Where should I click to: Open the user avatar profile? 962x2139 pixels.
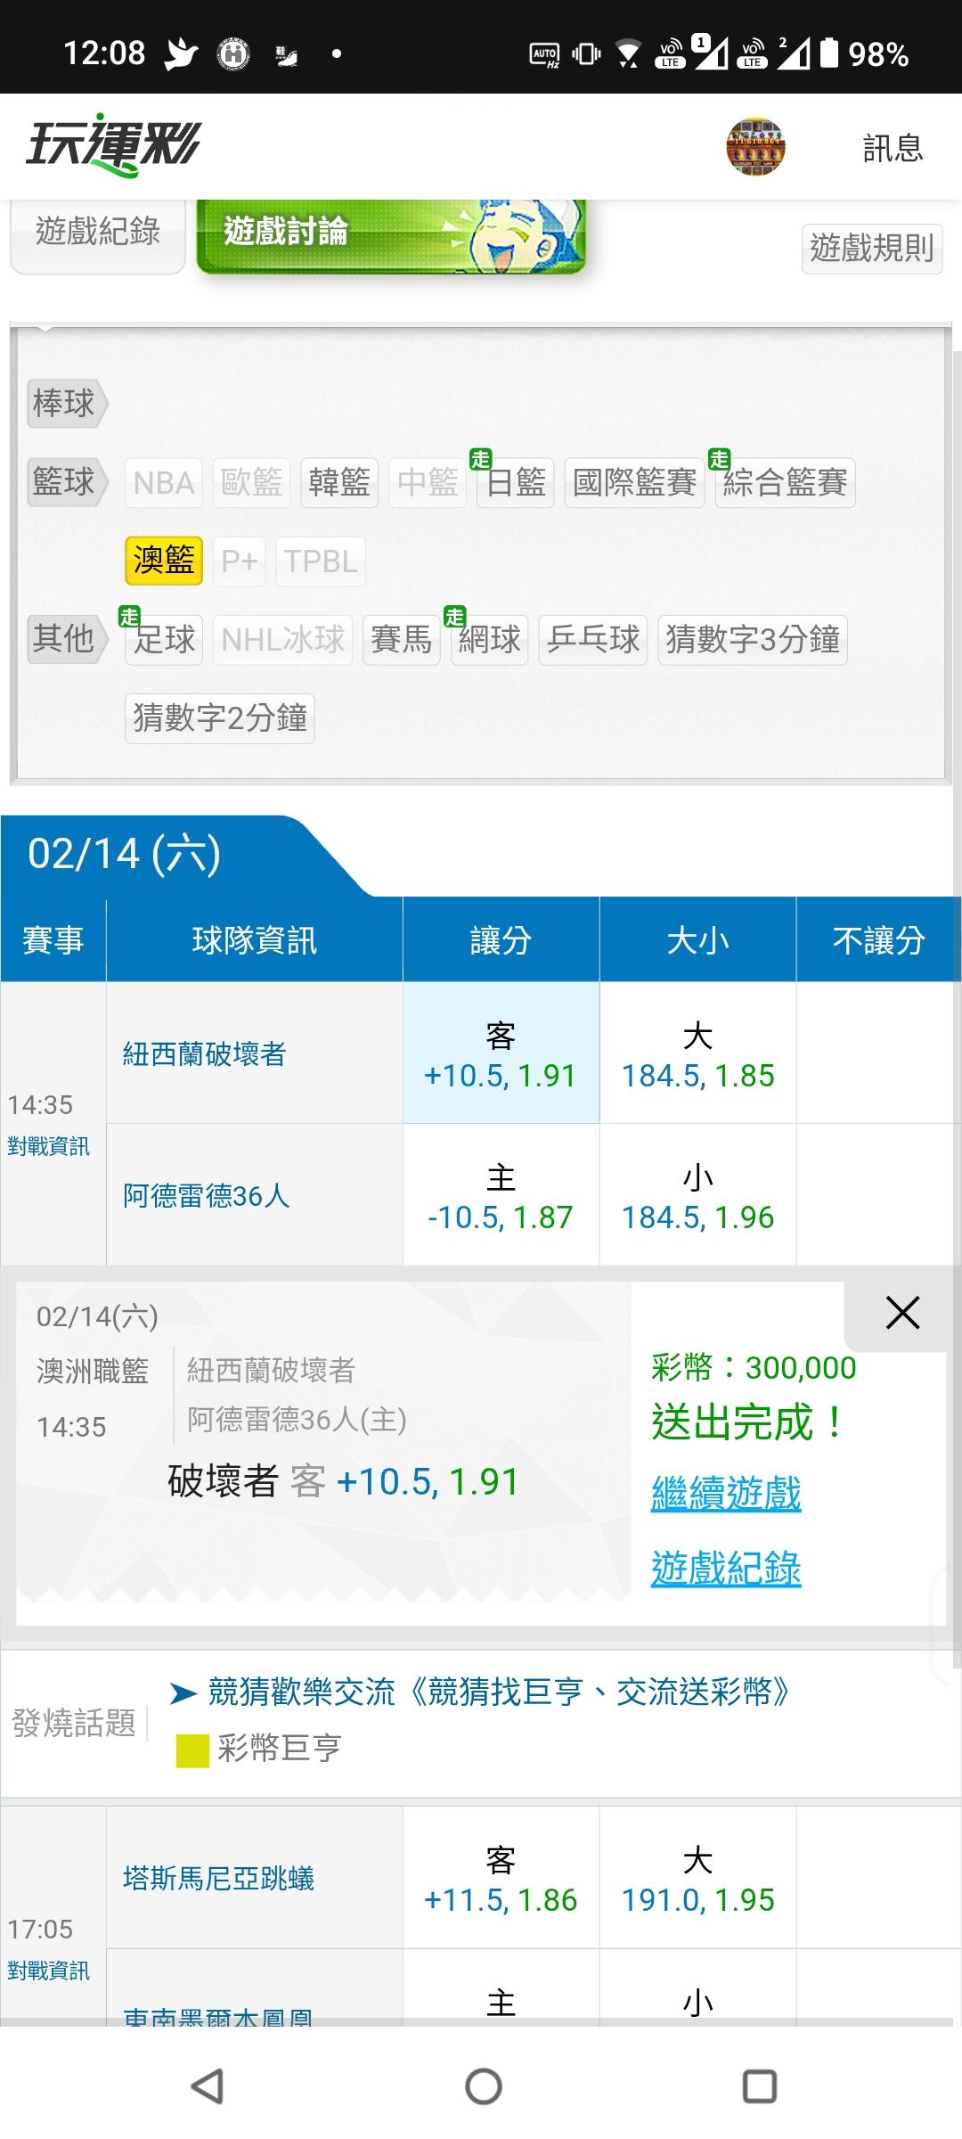point(755,146)
